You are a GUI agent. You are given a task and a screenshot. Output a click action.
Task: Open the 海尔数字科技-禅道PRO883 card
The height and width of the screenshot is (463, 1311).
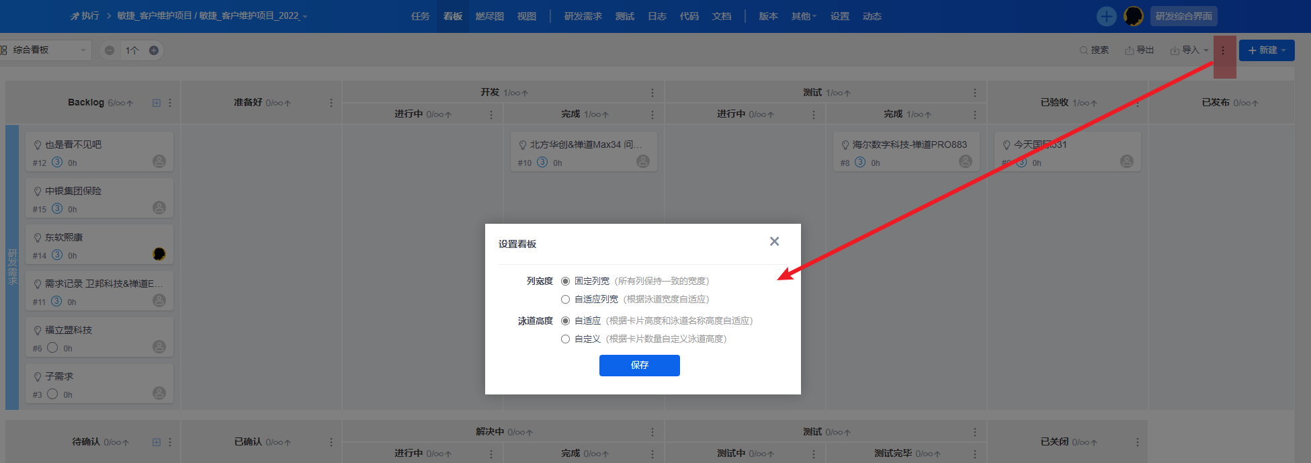tap(906, 151)
